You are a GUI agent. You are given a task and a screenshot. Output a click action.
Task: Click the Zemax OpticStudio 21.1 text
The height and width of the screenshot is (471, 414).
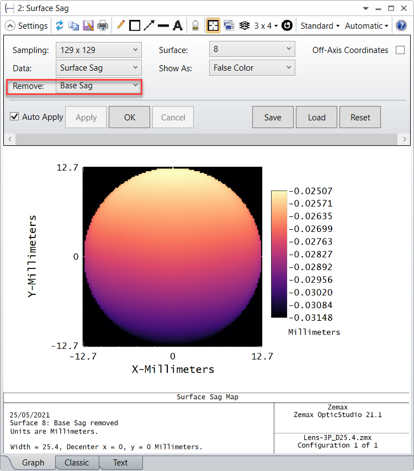coord(337,415)
